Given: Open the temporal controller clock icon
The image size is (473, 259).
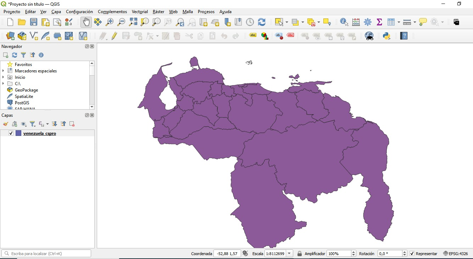Looking at the screenshot, I should 250,22.
